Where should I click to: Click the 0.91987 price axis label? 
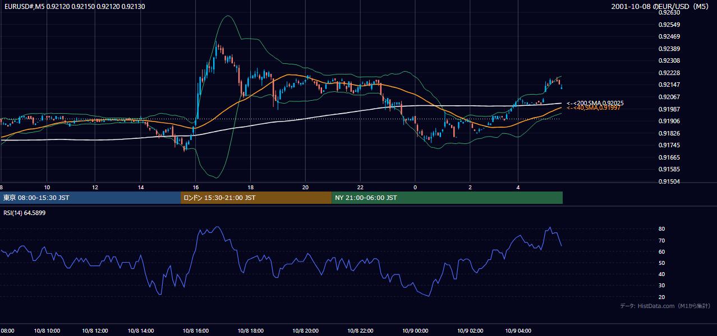pos(669,109)
